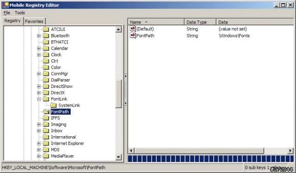Screen dimensions: 296x173
Task: Select the (Default) value name
Action: (x=145, y=29)
